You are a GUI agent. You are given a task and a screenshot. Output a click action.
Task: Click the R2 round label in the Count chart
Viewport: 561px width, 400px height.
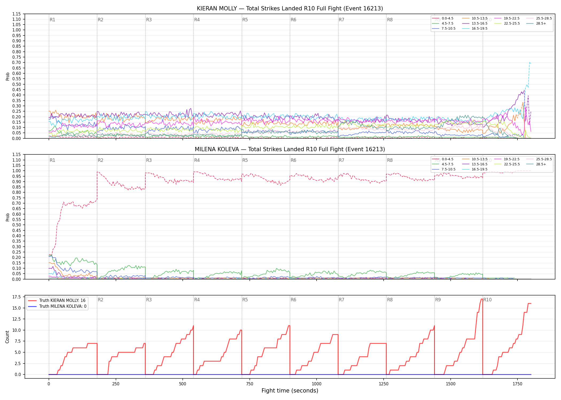click(x=100, y=300)
